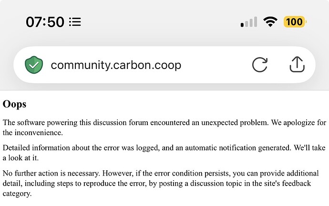
Task: Select the community.carbon.coop address field
Action: 164,65
